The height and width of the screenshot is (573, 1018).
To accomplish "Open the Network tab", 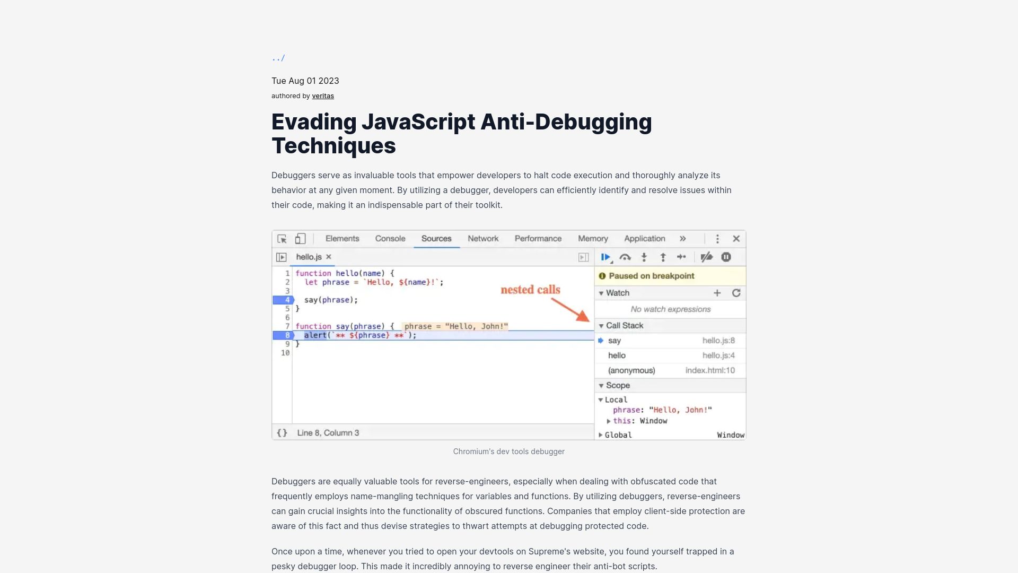I will [x=483, y=239].
